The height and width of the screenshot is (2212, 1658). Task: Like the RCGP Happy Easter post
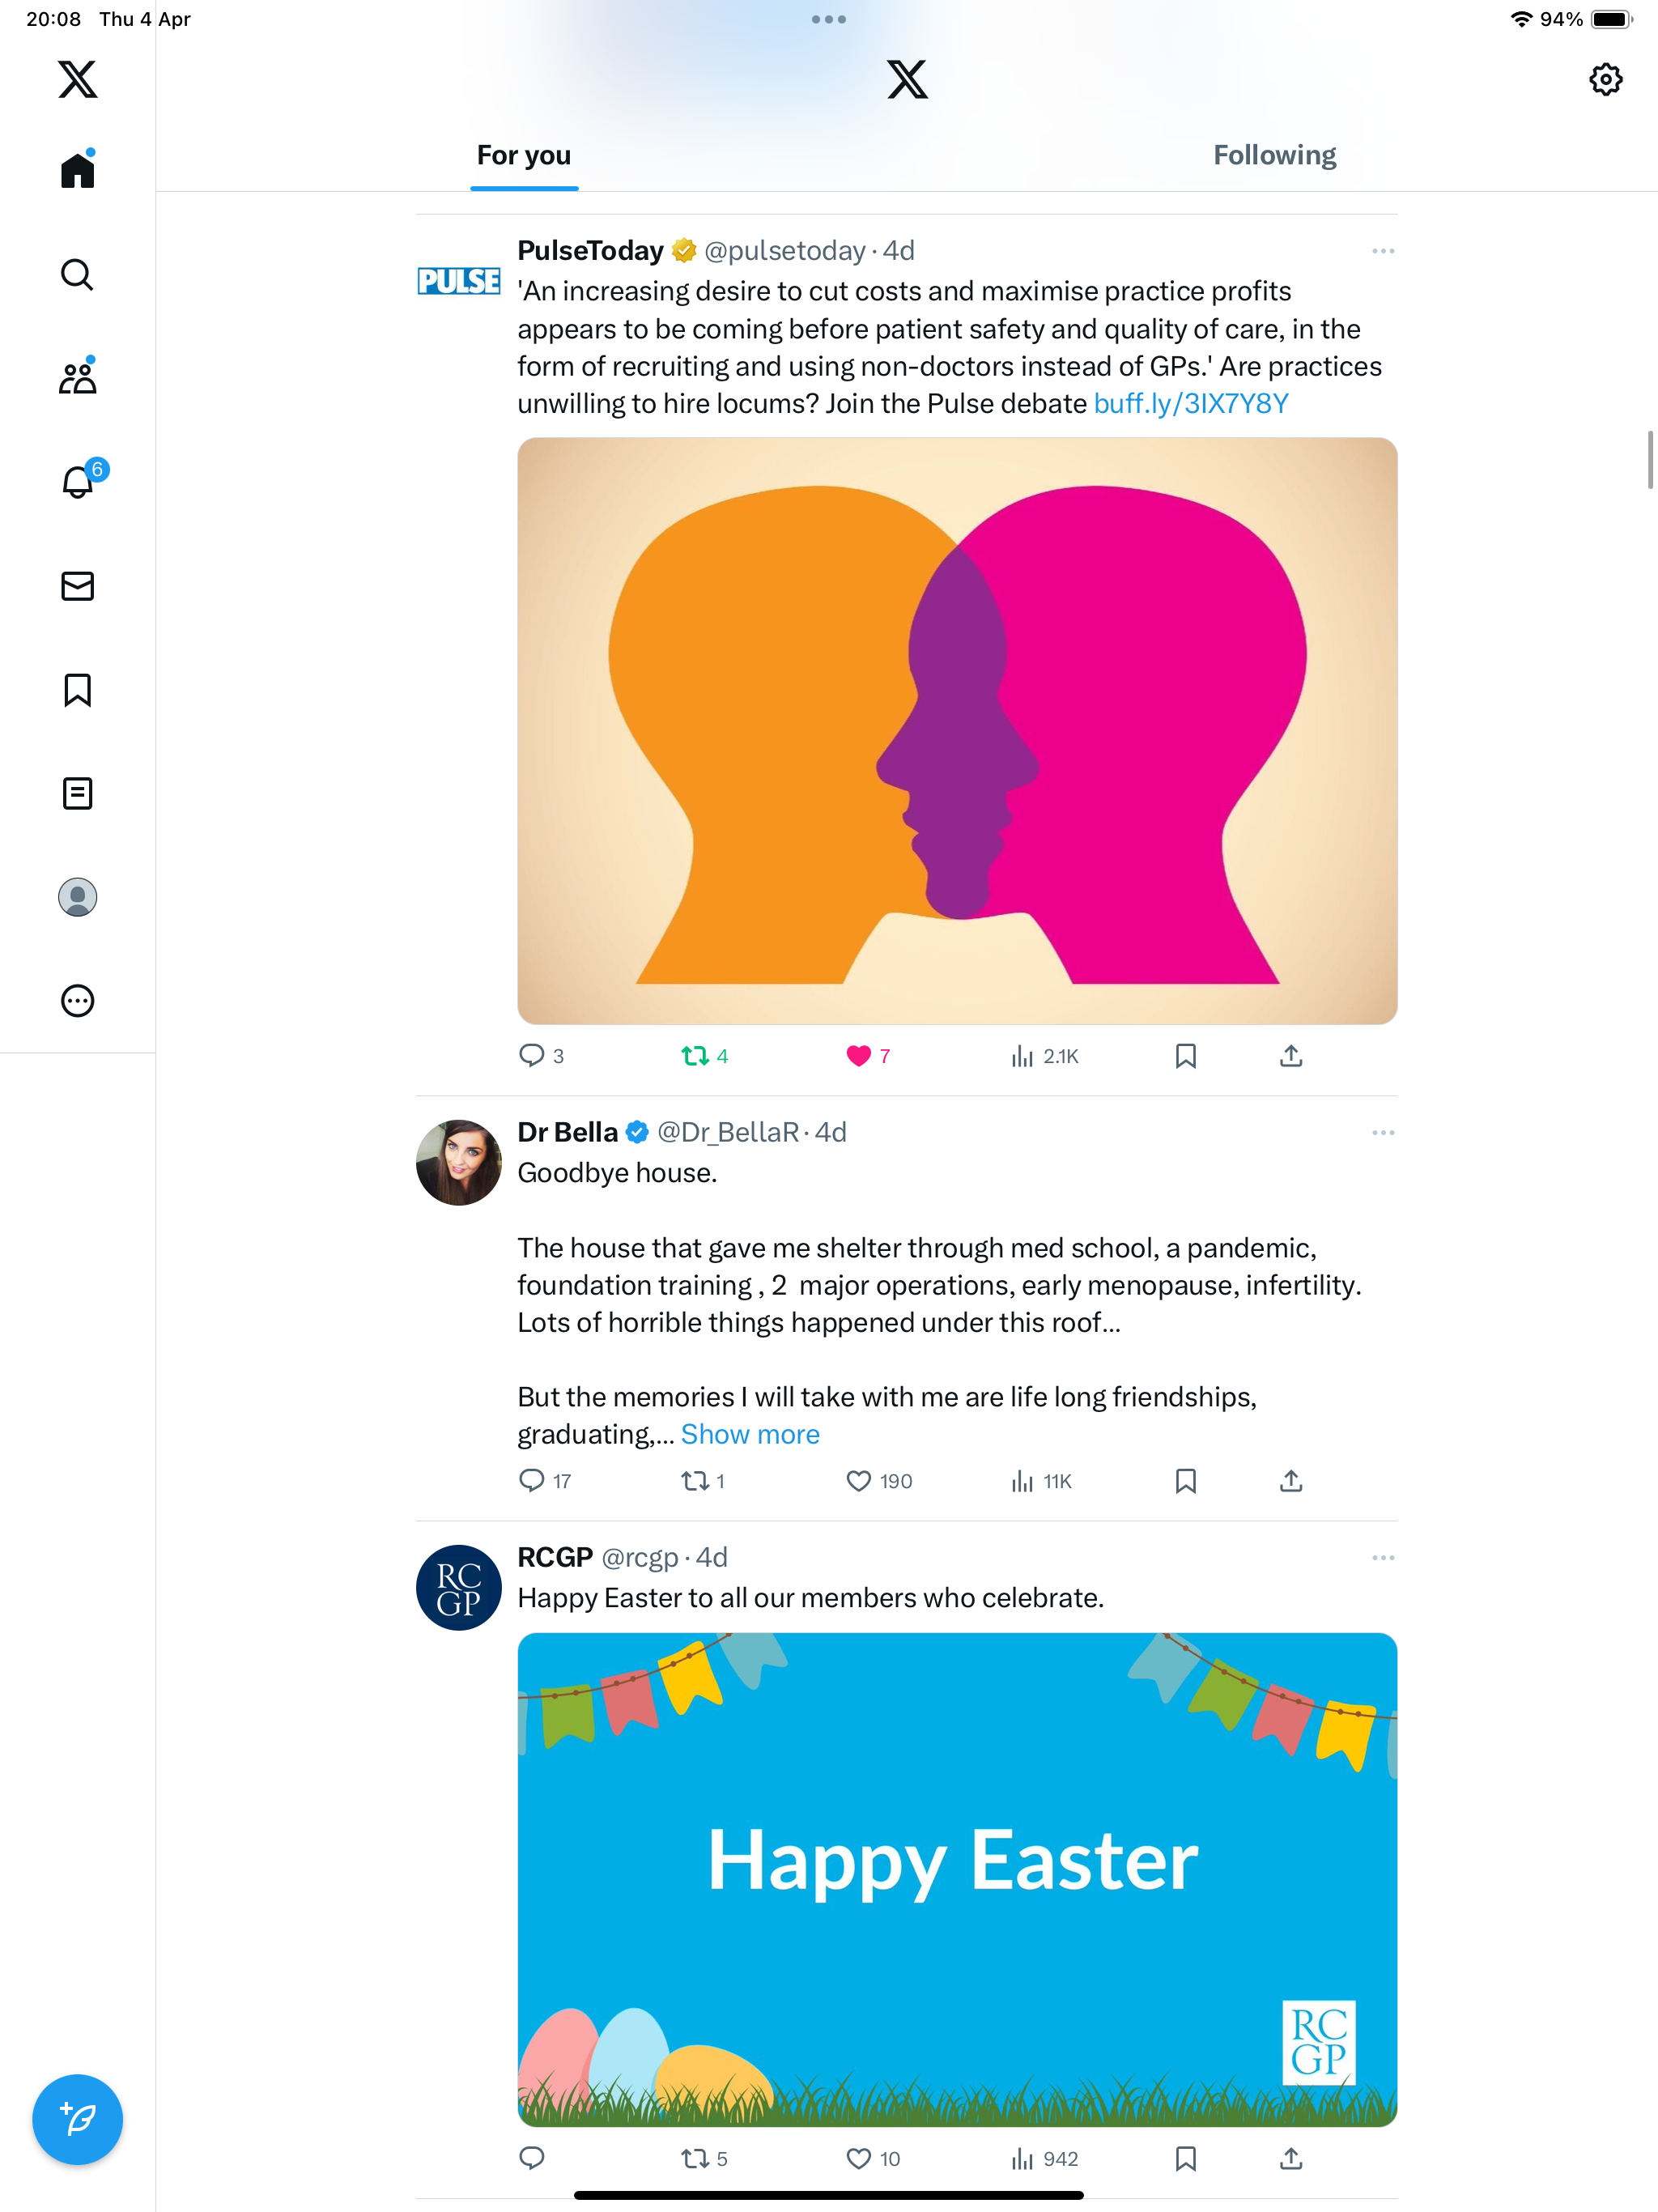(858, 2158)
